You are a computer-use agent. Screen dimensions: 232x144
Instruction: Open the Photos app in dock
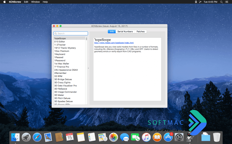114,137
